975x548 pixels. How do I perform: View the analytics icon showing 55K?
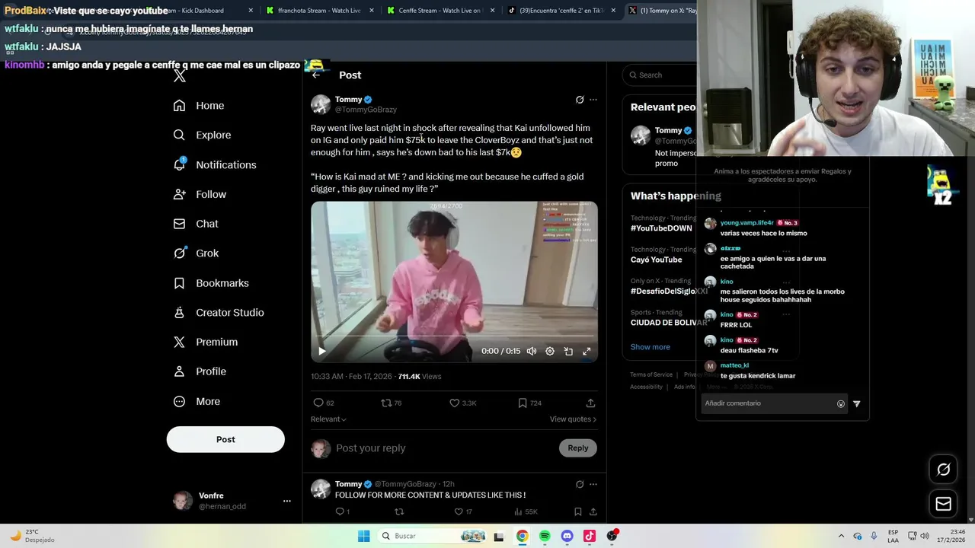click(518, 511)
